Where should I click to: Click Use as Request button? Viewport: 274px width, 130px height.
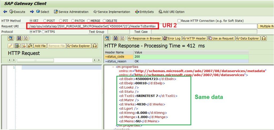pos(221,38)
